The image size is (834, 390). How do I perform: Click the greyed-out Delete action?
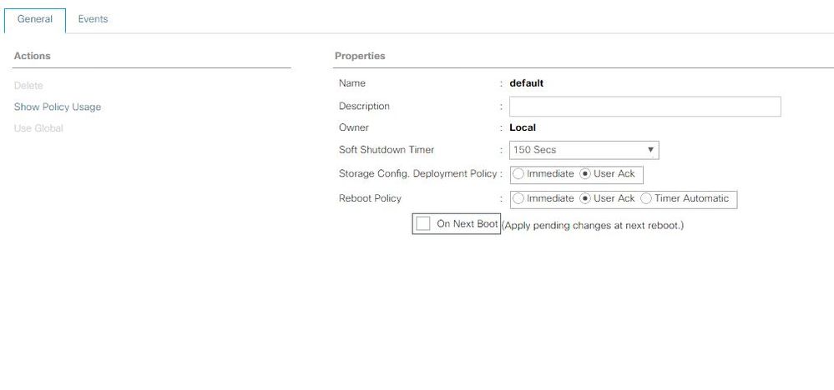(28, 86)
